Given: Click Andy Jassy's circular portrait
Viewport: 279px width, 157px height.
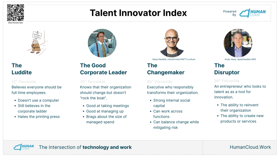Looking at the screenshot, I should pyautogui.click(x=238, y=43).
